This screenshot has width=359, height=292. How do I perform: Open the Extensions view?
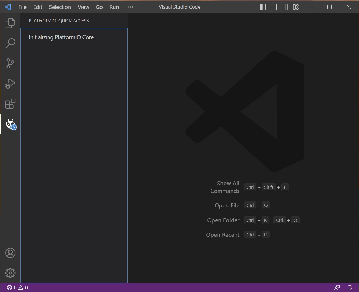pos(10,104)
